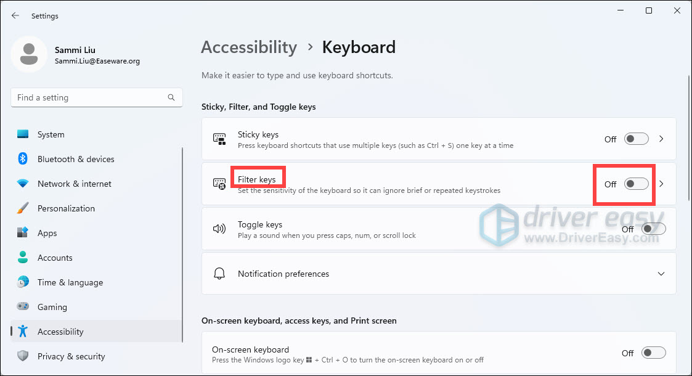Screen dimensions: 692x376
Task: Open Filter keys details via its chevron
Action: (661, 184)
